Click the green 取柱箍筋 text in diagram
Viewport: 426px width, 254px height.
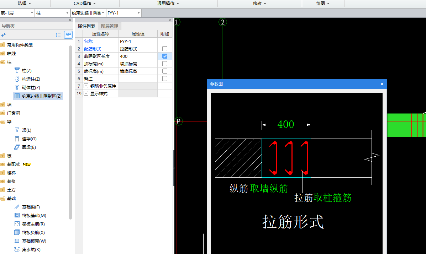(332, 198)
